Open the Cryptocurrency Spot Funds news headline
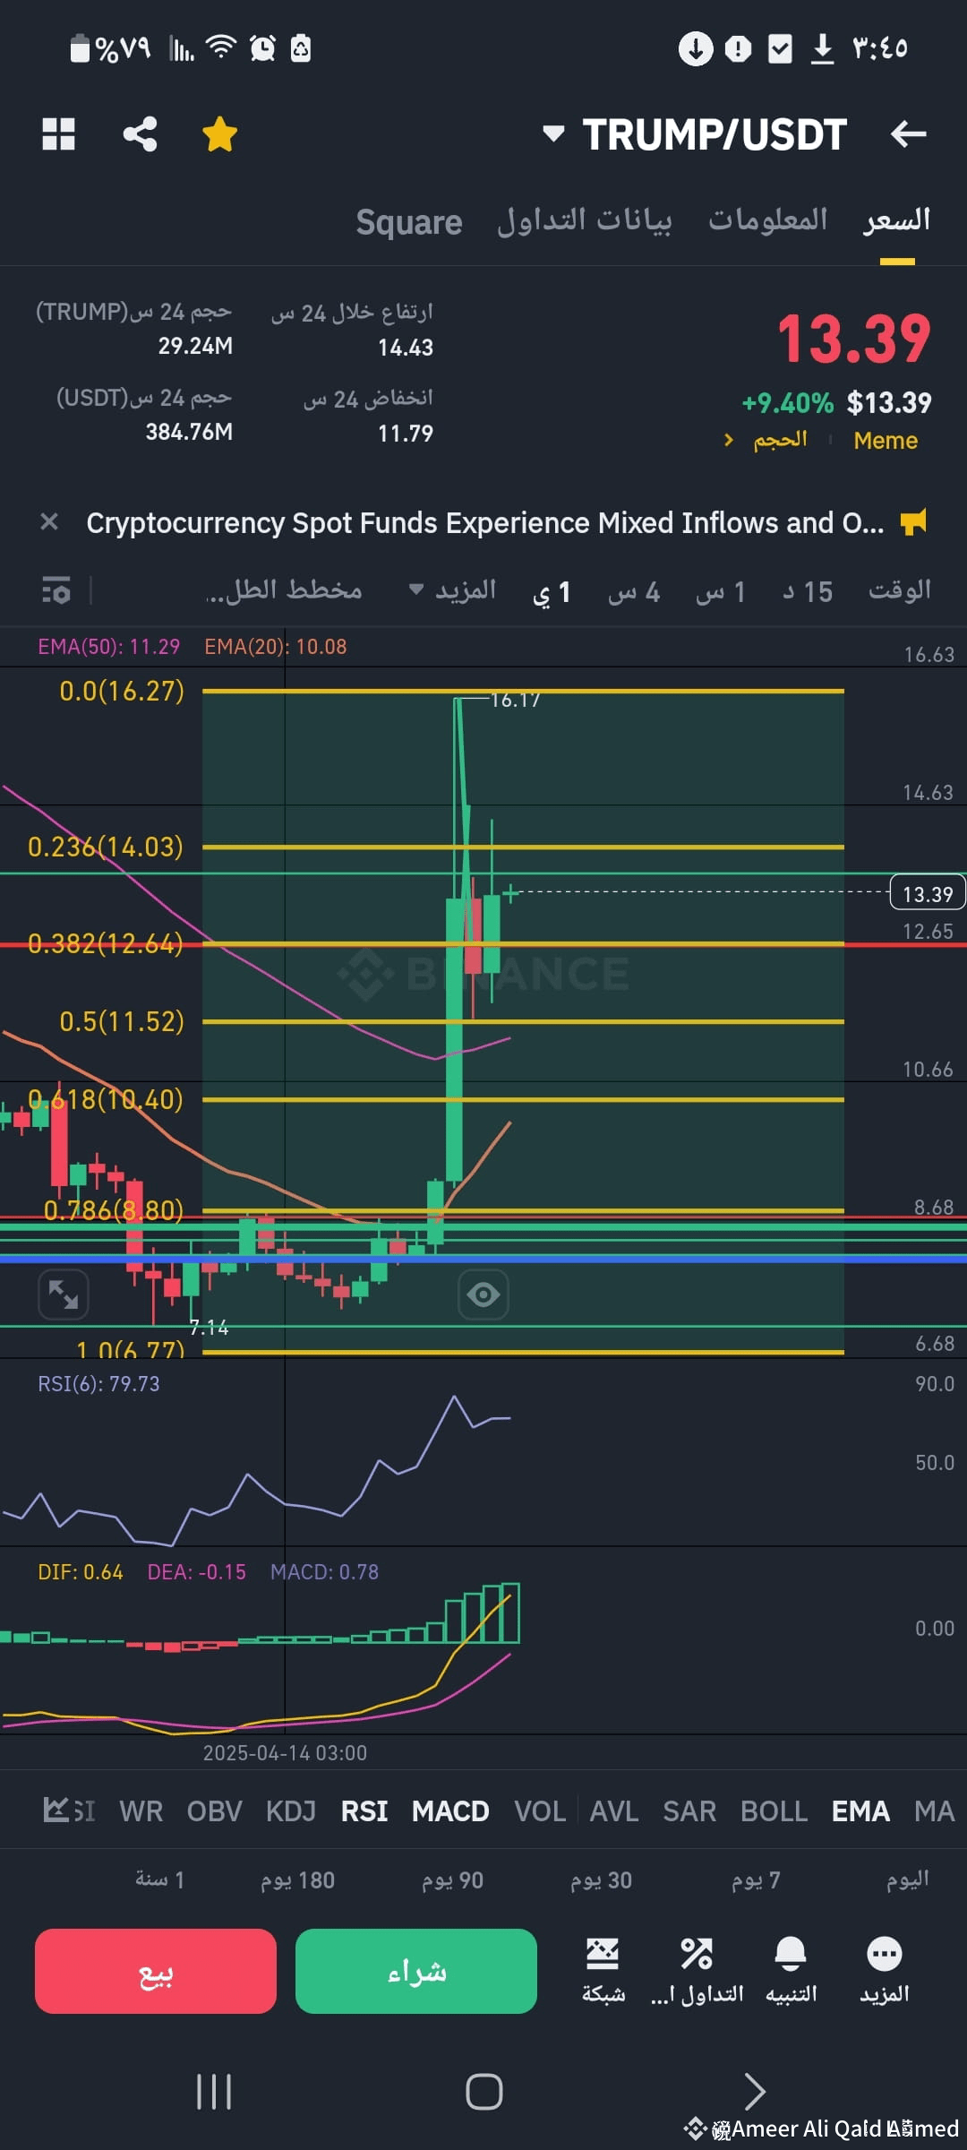The height and width of the screenshot is (2150, 967). pos(484,522)
